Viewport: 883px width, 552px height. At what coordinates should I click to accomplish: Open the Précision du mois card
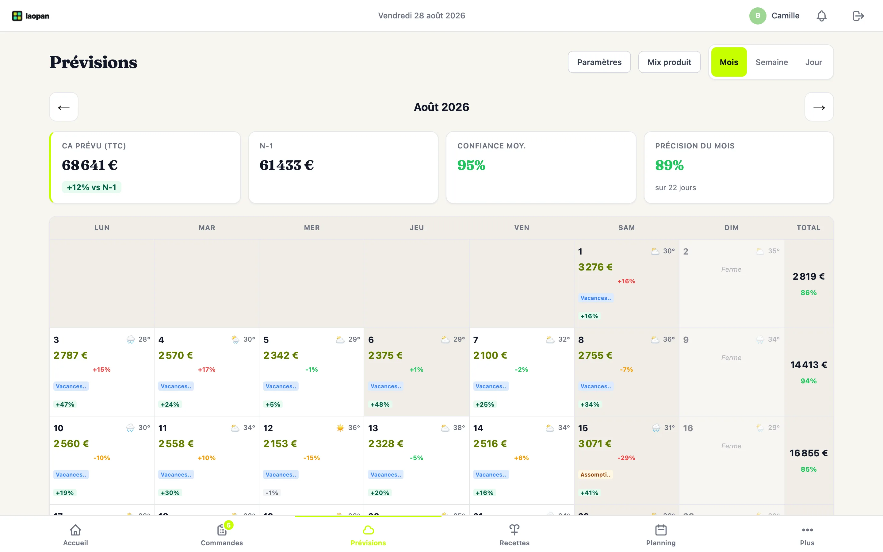pos(739,167)
